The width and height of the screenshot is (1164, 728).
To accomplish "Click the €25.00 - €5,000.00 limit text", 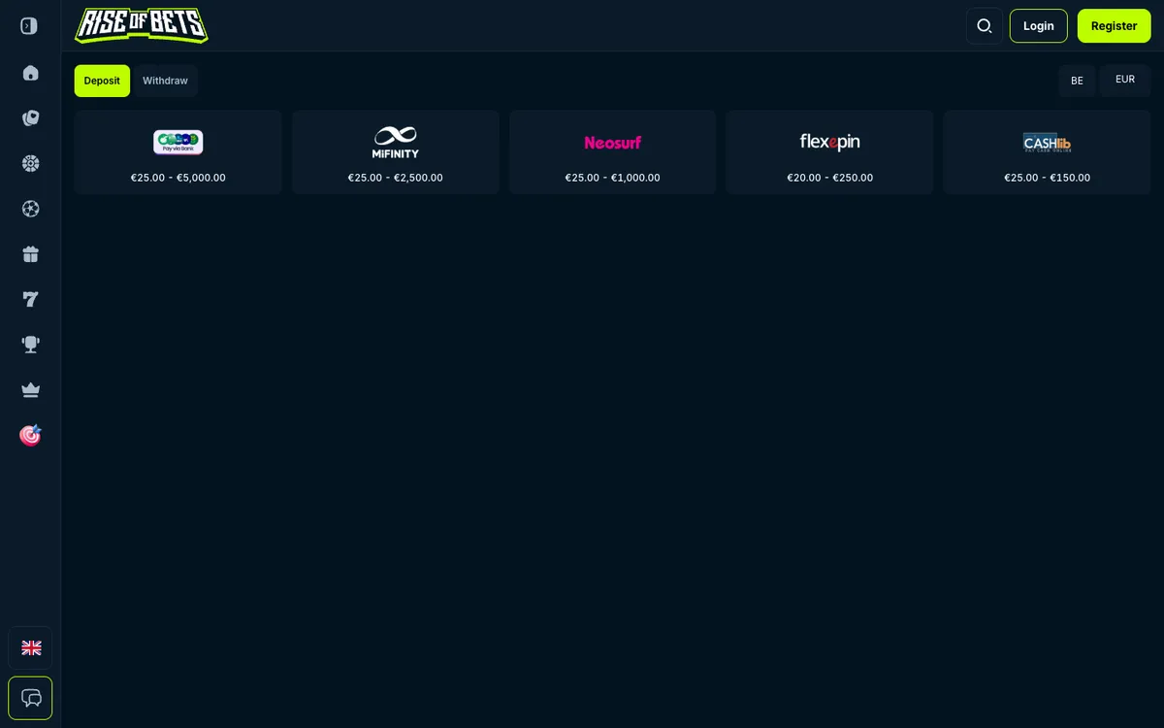I will pyautogui.click(x=178, y=178).
